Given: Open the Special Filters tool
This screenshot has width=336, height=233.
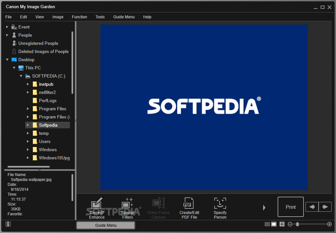Looking at the screenshot, I should (x=128, y=208).
